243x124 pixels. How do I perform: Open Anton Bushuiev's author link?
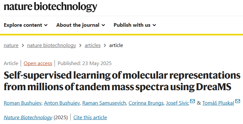[62, 103]
